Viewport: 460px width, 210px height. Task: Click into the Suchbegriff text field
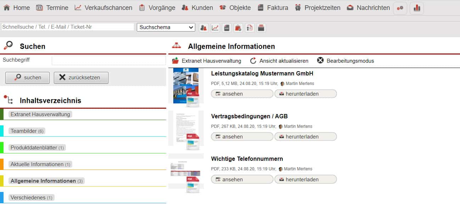click(108, 60)
